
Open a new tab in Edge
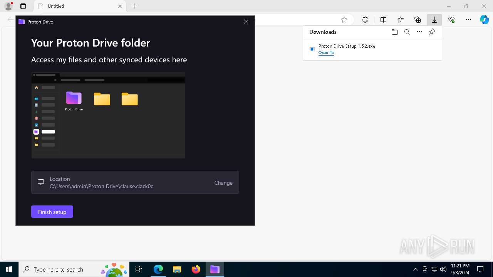click(x=134, y=6)
